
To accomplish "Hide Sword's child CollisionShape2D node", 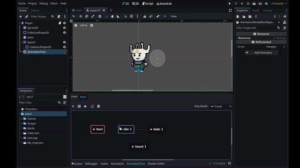I will click(x=65, y=47).
